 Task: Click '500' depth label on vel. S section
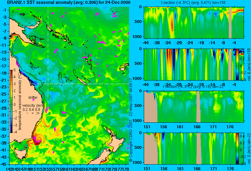tap(138, 147)
